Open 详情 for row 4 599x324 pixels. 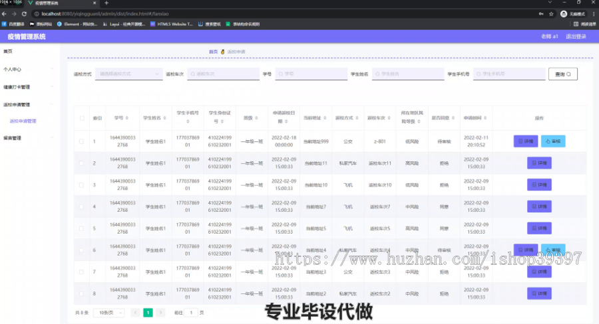click(539, 206)
